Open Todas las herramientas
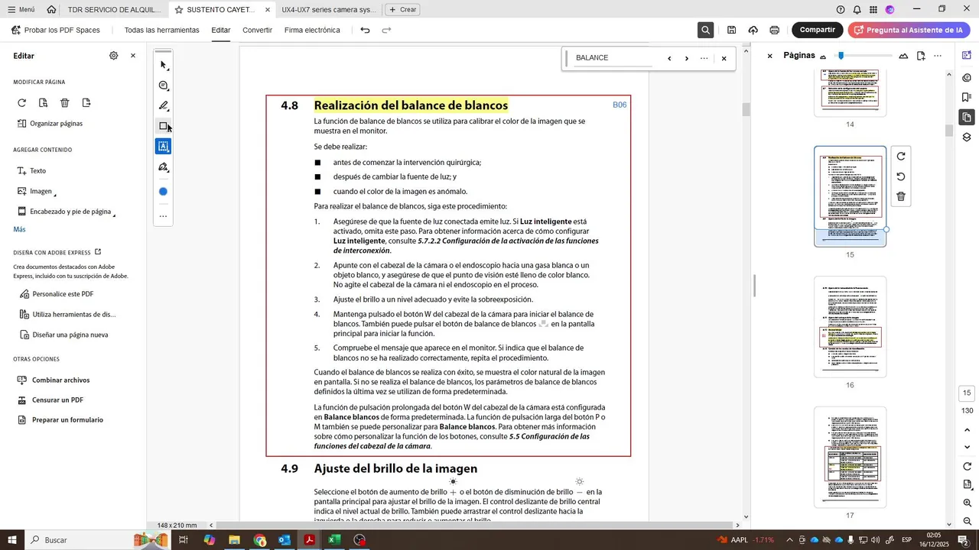 coord(162,31)
